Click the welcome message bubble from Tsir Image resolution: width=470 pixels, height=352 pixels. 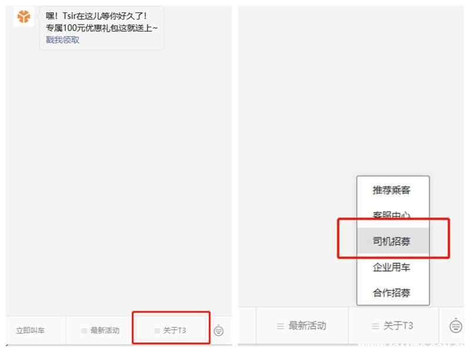pos(102,28)
